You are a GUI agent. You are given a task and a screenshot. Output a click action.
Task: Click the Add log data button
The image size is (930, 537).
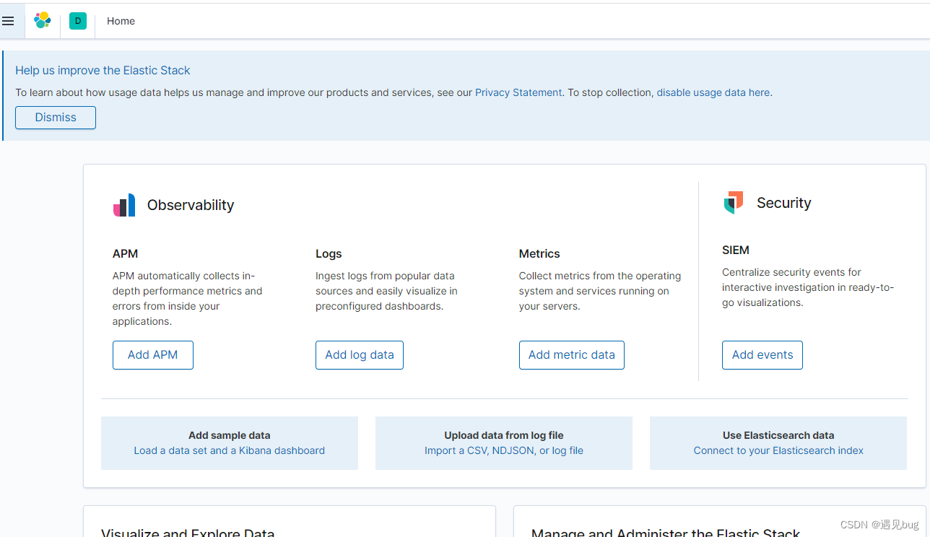(359, 354)
